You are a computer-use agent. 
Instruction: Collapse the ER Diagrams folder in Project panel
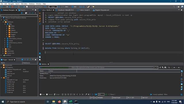pos(1,67)
